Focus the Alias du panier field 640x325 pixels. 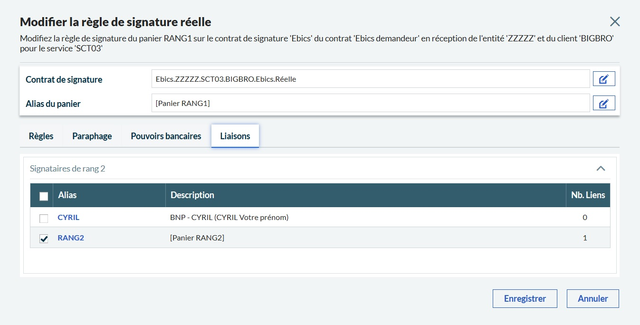370,103
